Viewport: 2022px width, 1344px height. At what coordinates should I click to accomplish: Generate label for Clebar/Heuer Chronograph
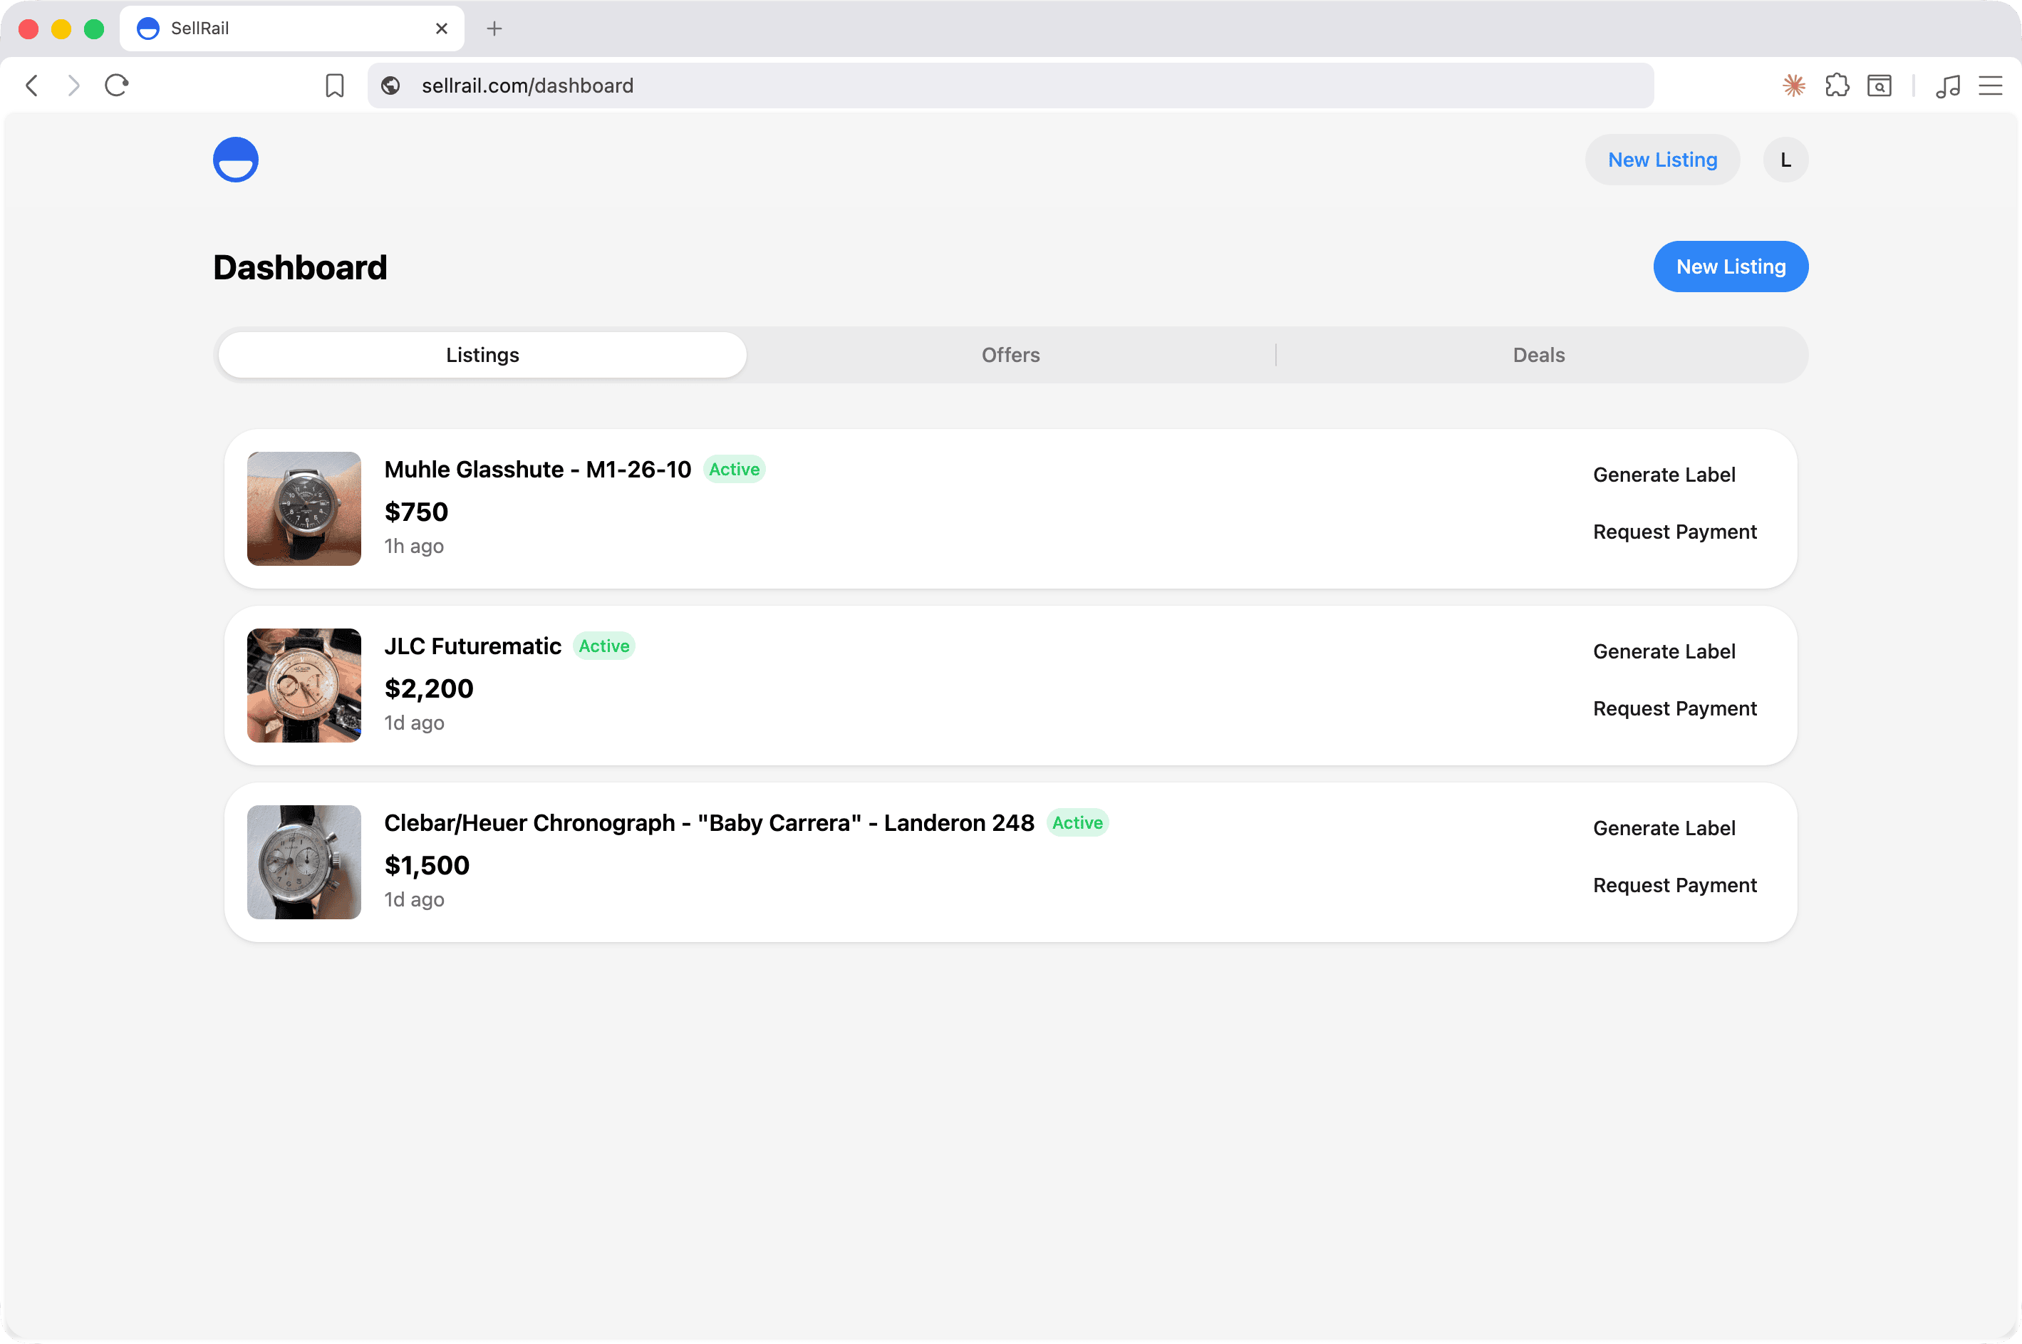(x=1664, y=828)
